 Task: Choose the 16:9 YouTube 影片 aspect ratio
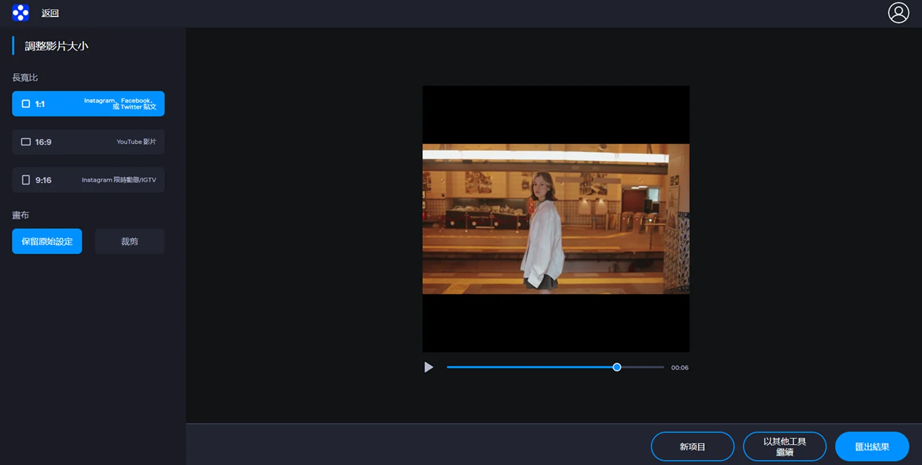(88, 142)
